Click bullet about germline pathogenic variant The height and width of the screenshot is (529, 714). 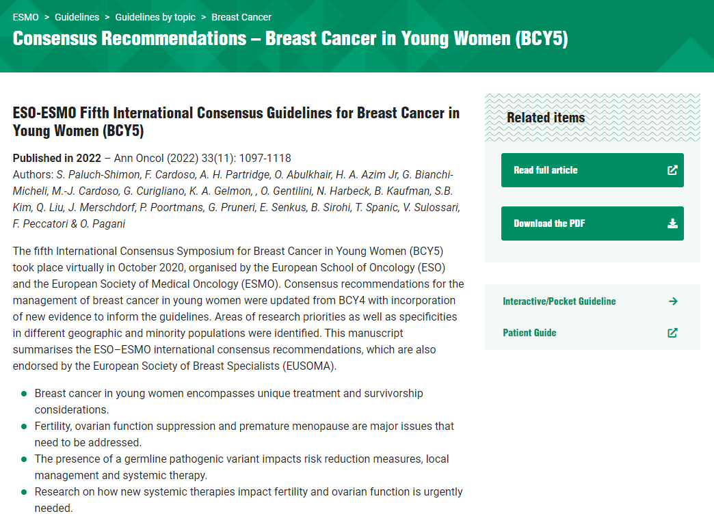coord(241,467)
